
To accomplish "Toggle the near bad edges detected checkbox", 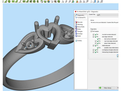I will coord(96,41).
